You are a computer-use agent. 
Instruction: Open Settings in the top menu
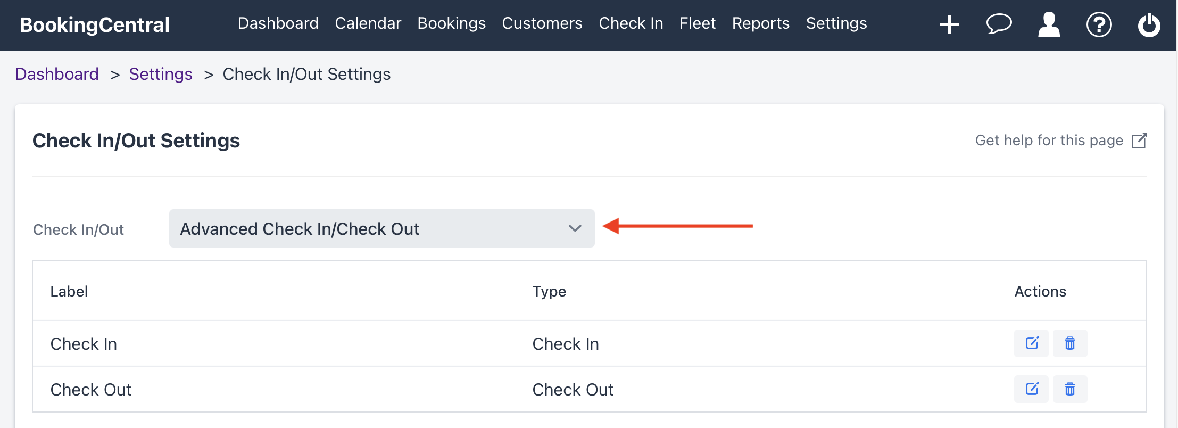click(x=836, y=23)
